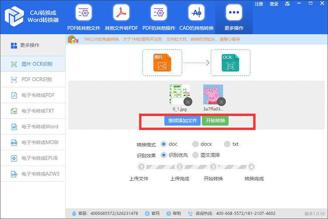Screen dimensions: 328x219
Task: Open the PDF转其他文件 toolbar icon
Action: [x=84, y=13]
